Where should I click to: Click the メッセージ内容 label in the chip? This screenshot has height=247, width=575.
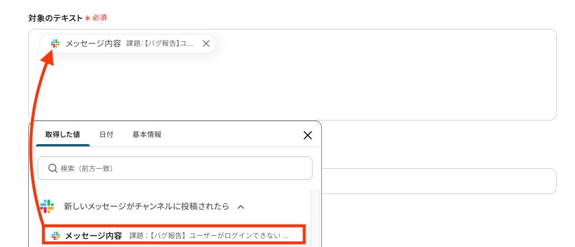coord(93,44)
